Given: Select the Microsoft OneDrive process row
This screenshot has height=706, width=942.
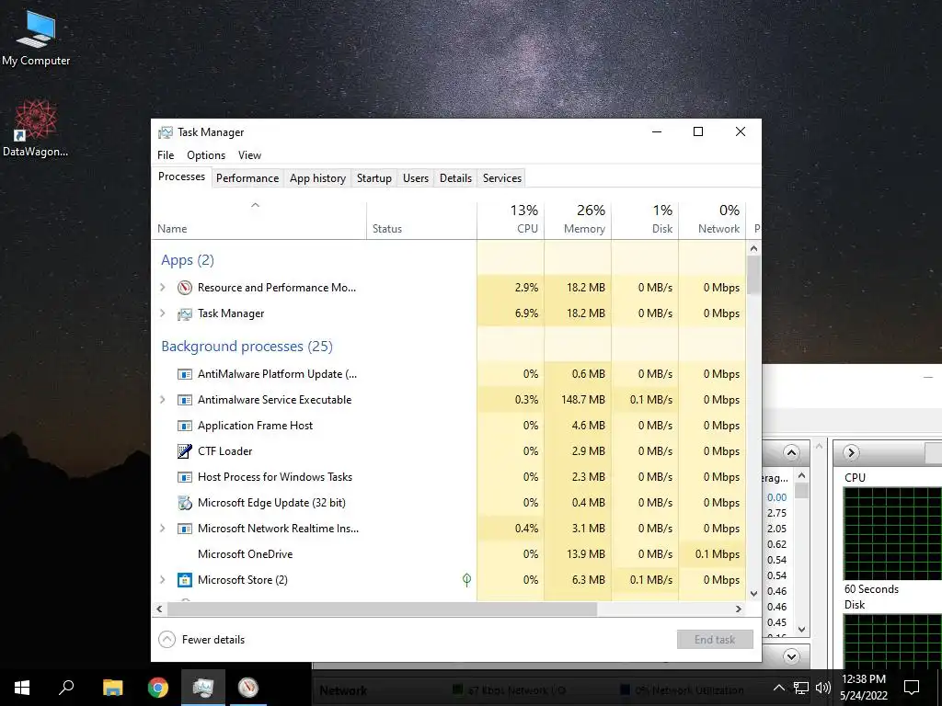Looking at the screenshot, I should coord(448,554).
